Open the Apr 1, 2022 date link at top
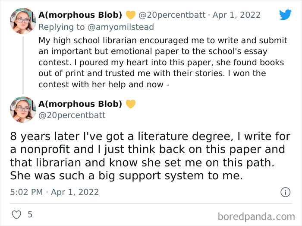The width and height of the screenshot is (302, 226). click(x=236, y=15)
